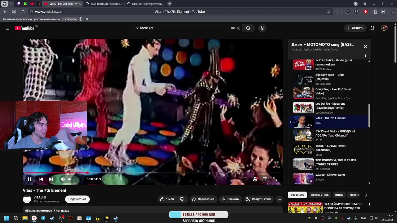Close the mix playlist panel
This screenshot has width=397, height=223.
[x=365, y=46]
